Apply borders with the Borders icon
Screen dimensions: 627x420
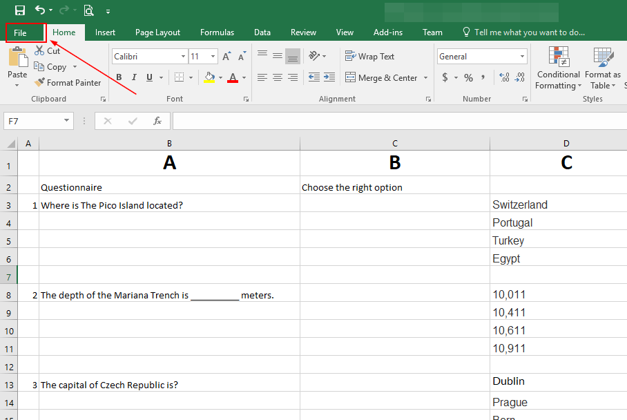[179, 77]
